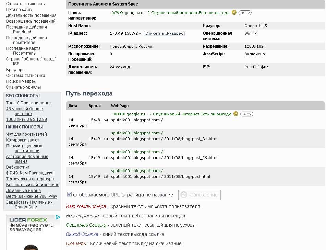Screen dimensions: 326x250
Task: Click the WebPage column header
Action: tap(120, 106)
